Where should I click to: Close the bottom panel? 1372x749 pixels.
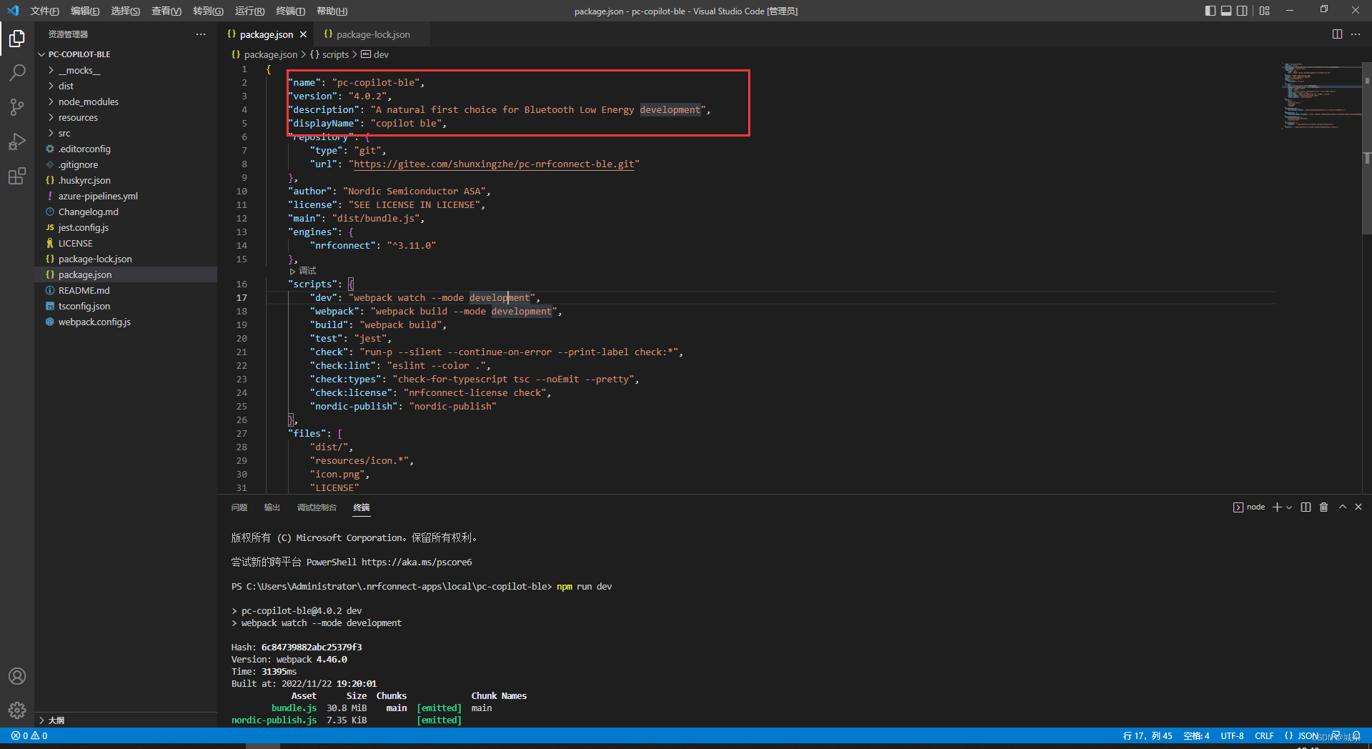tap(1358, 507)
